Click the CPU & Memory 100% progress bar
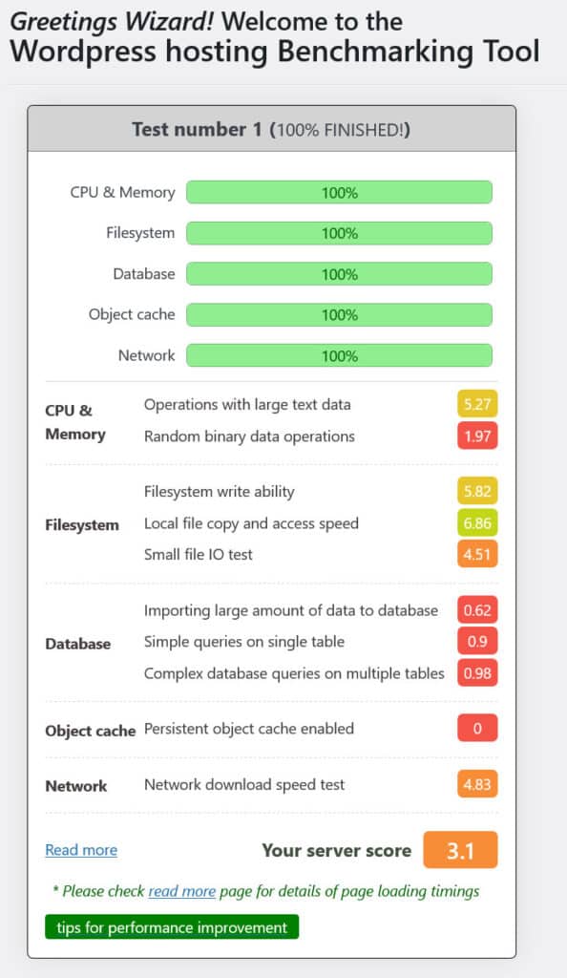This screenshot has width=567, height=978. tap(341, 192)
